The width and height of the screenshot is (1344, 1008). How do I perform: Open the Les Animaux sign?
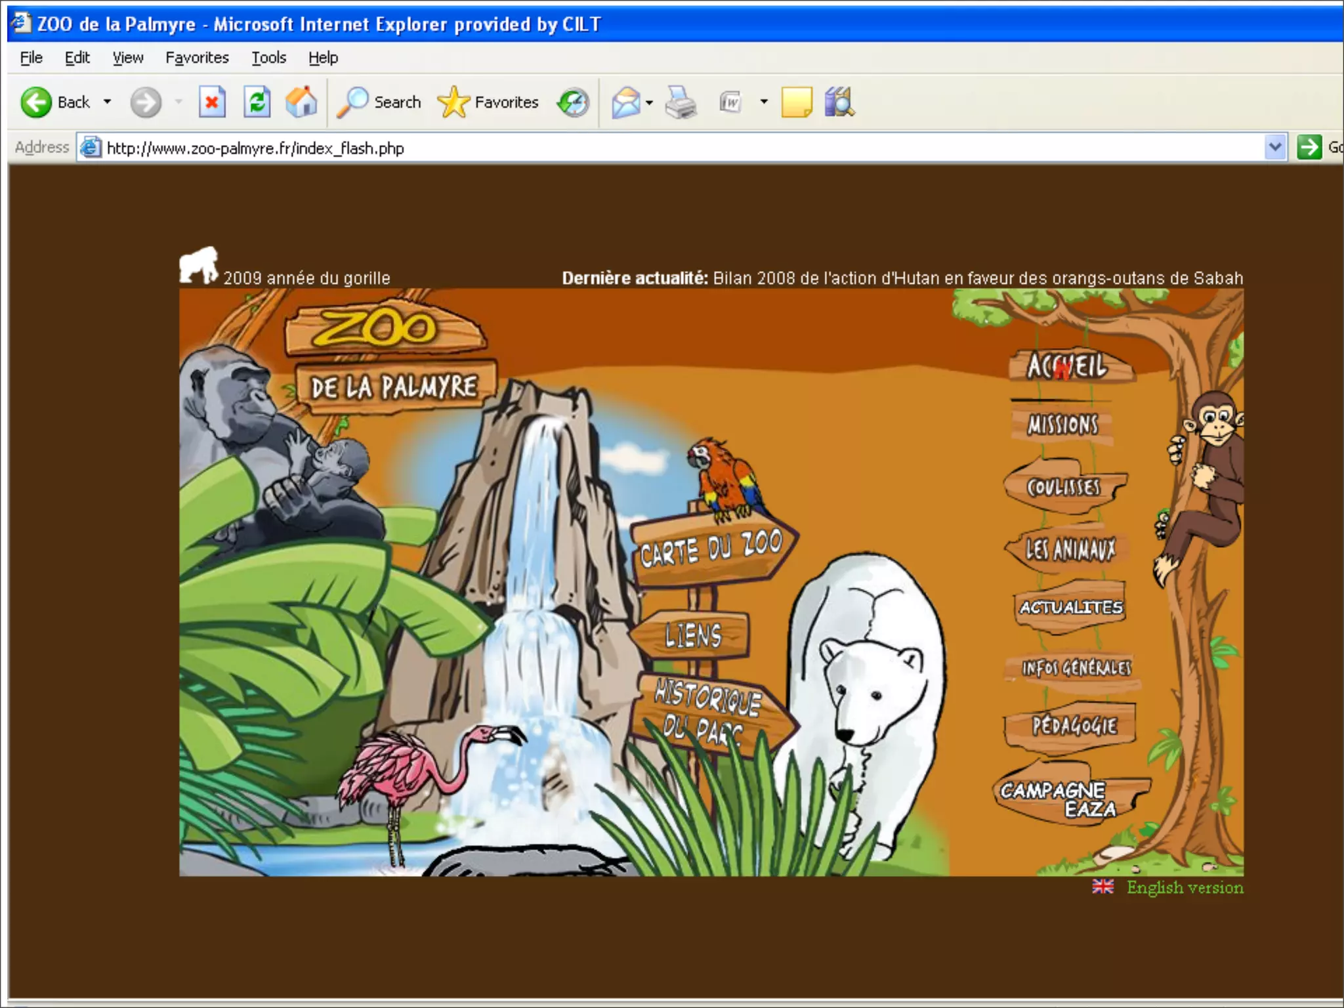click(x=1070, y=549)
